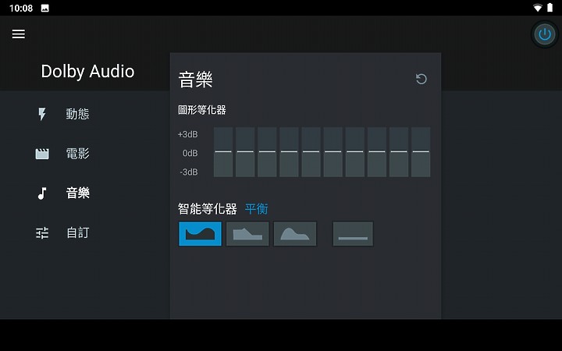
Task: Tap the battery status bar icon
Action: point(550,8)
